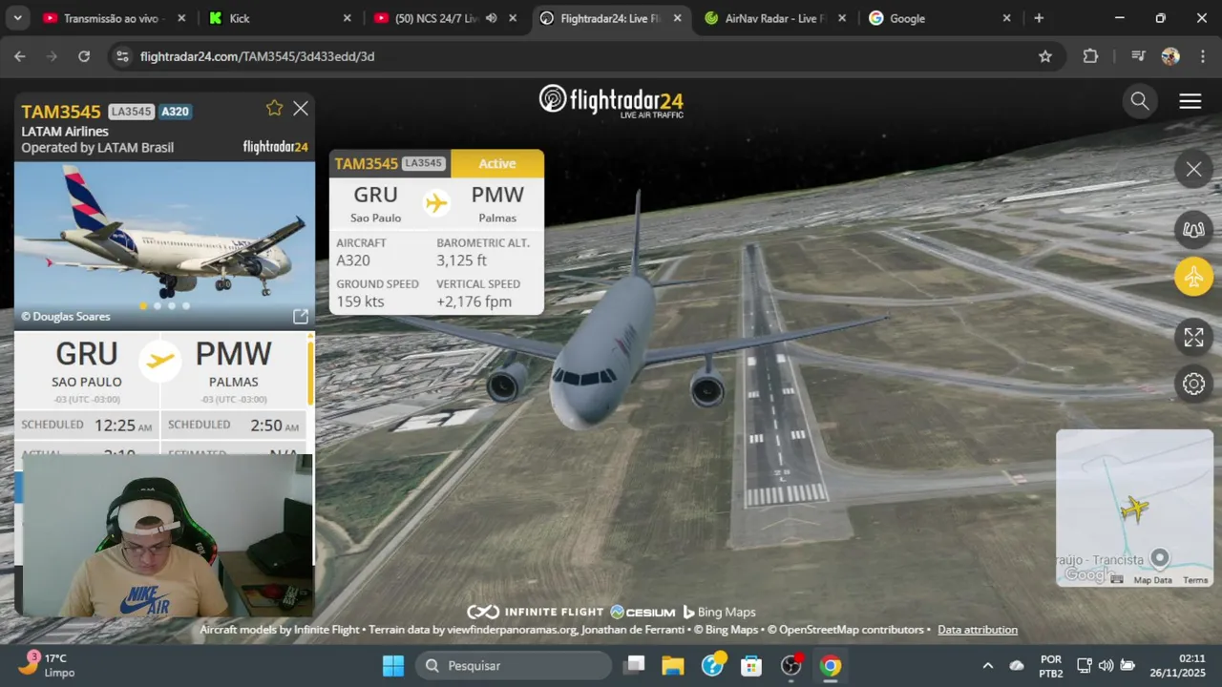This screenshot has width=1222, height=687.
Task: Click the A320 aircraft type badge
Action: pos(175,112)
